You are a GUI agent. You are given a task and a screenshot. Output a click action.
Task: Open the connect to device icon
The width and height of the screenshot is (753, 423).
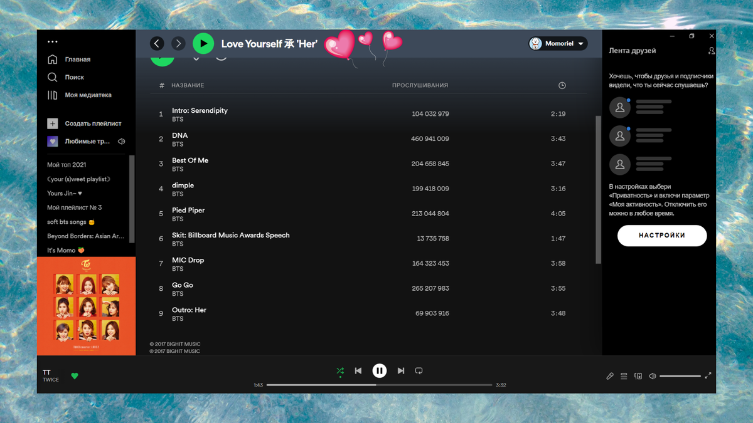coord(638,376)
